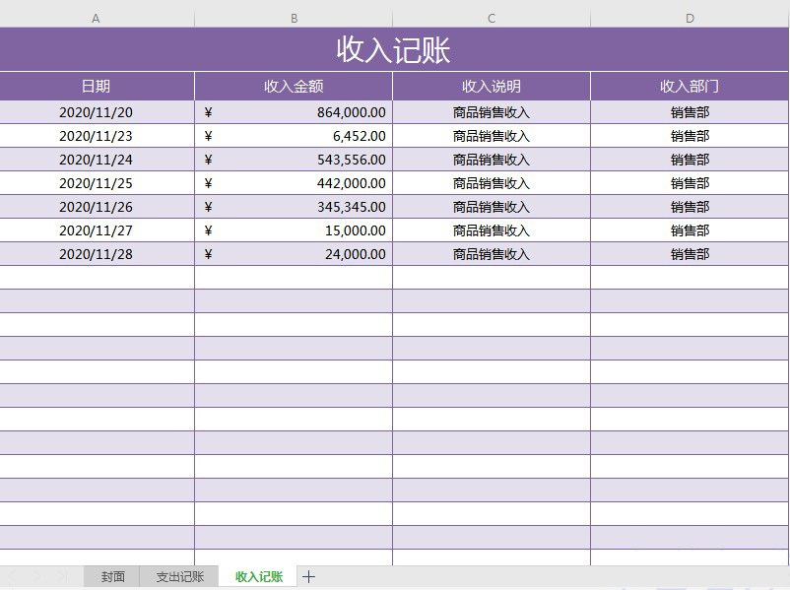This screenshot has width=790, height=590.
Task: Select date cell 2020/11/20
Action: click(x=97, y=112)
